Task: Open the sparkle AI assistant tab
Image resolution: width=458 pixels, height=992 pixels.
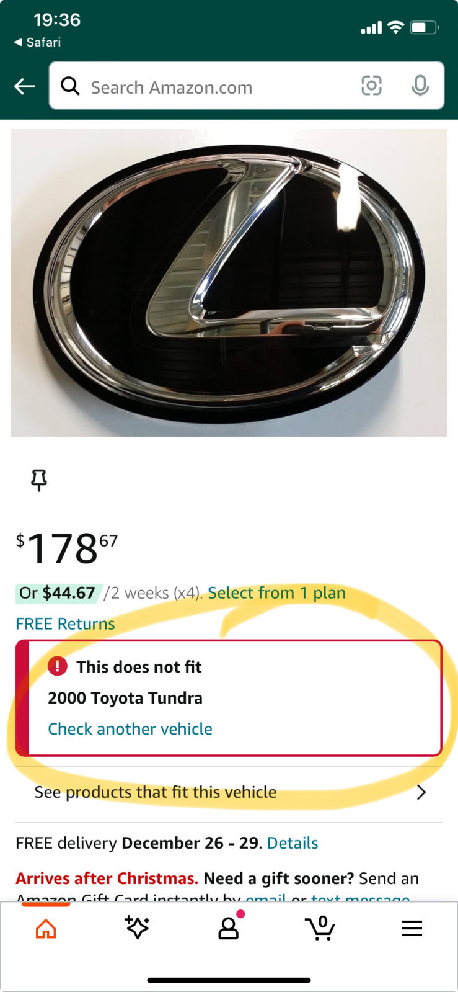Action: (x=137, y=927)
